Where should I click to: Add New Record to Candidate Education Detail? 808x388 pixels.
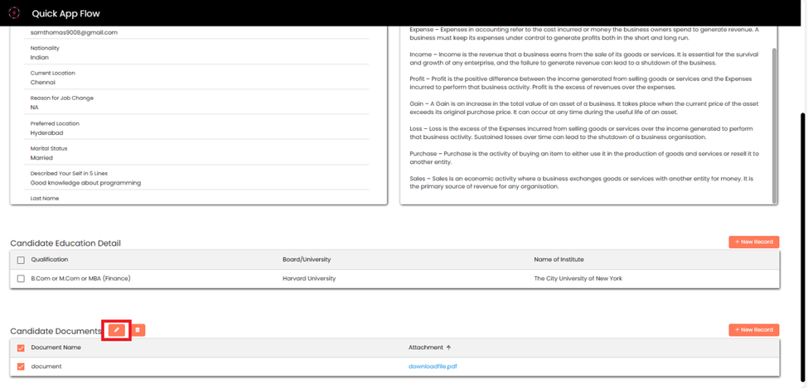(753, 242)
